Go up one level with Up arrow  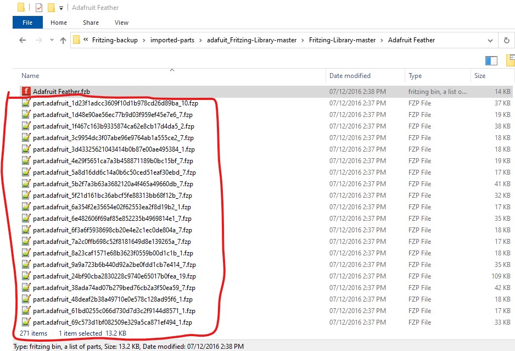[x=63, y=40]
